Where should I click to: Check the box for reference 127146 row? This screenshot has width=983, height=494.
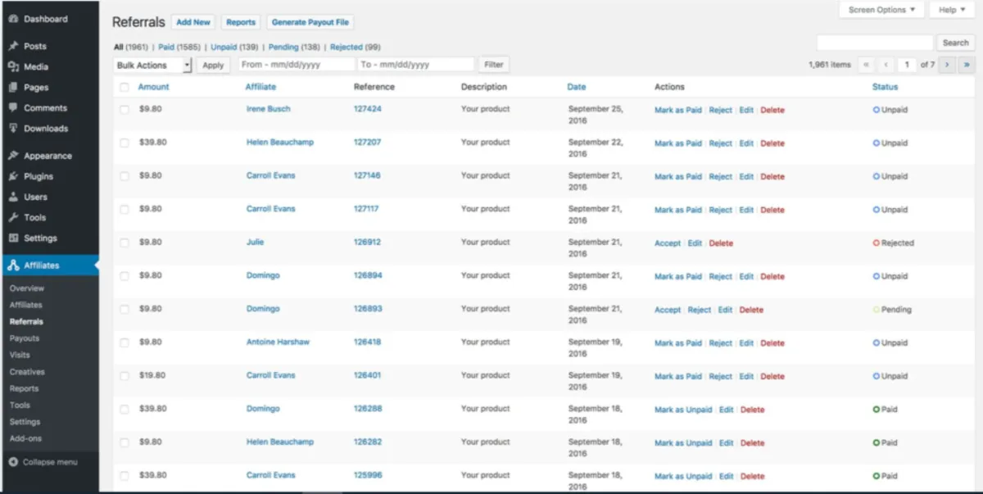(125, 176)
